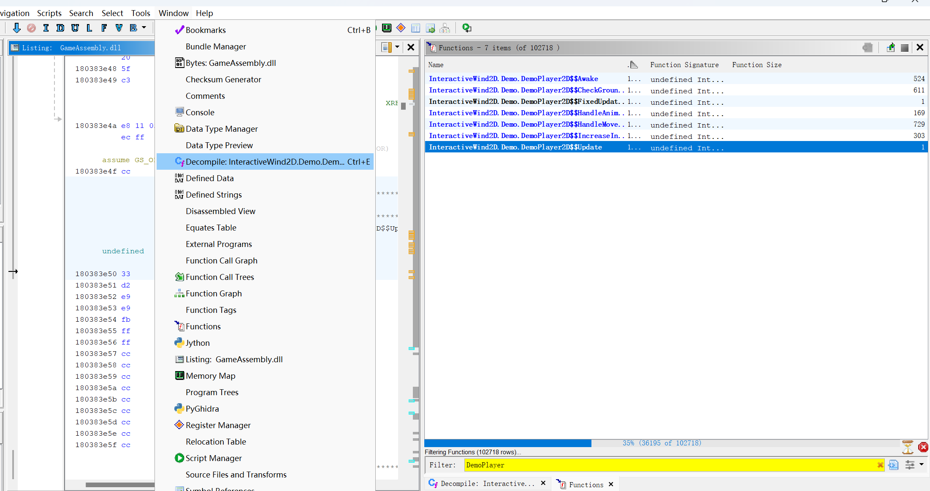This screenshot has height=491, width=930.
Task: Click the Instruction 'I' toolbar icon
Action: coord(46,28)
